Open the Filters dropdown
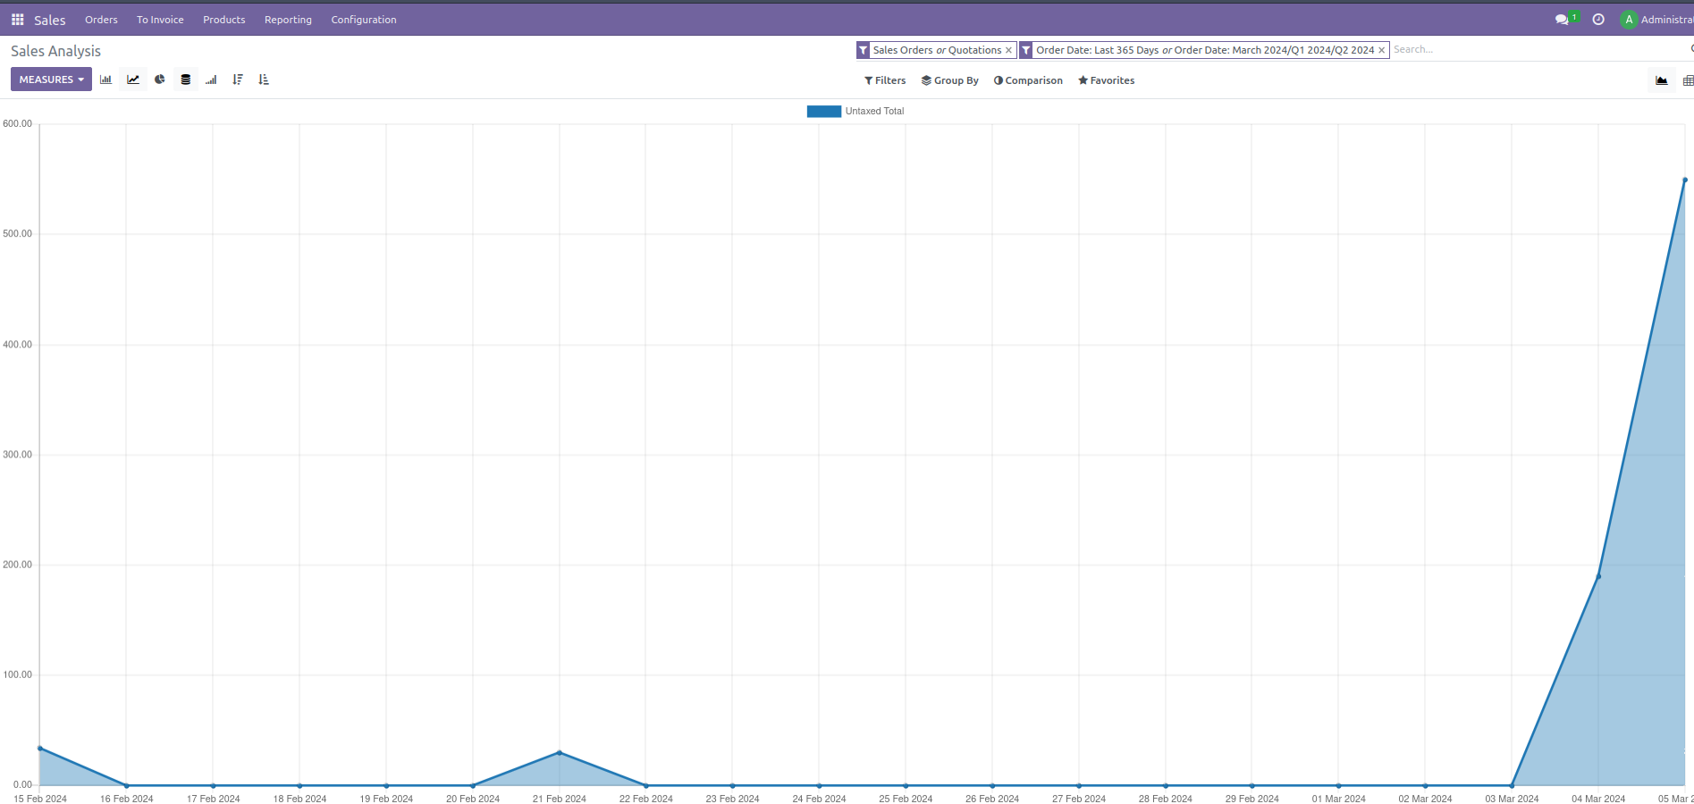 pyautogui.click(x=885, y=80)
